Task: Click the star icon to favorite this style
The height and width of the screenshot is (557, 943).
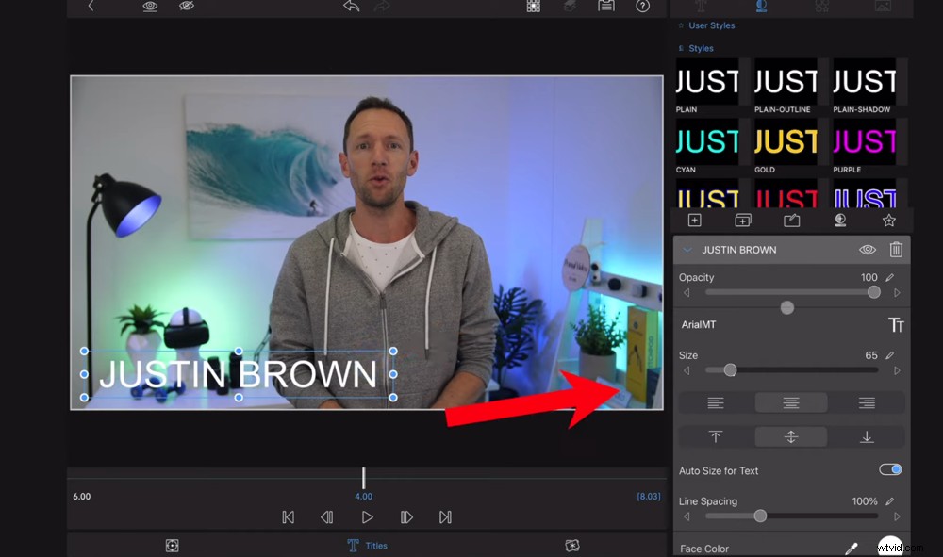Action: [887, 220]
